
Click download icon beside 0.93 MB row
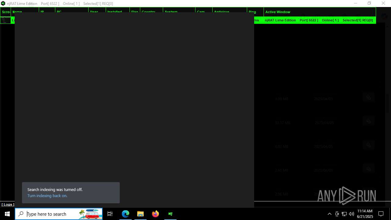tap(369, 145)
